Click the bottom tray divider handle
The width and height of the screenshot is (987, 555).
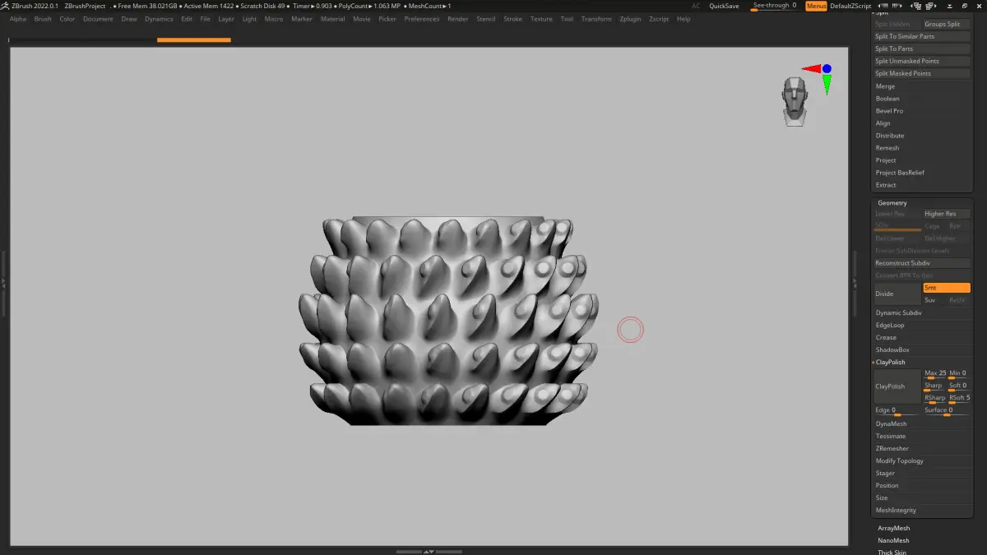[x=429, y=551]
